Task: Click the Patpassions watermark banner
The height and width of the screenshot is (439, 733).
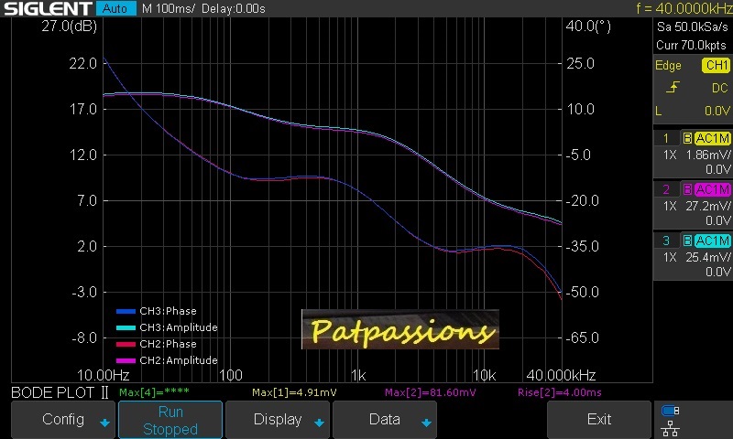Action: point(399,329)
